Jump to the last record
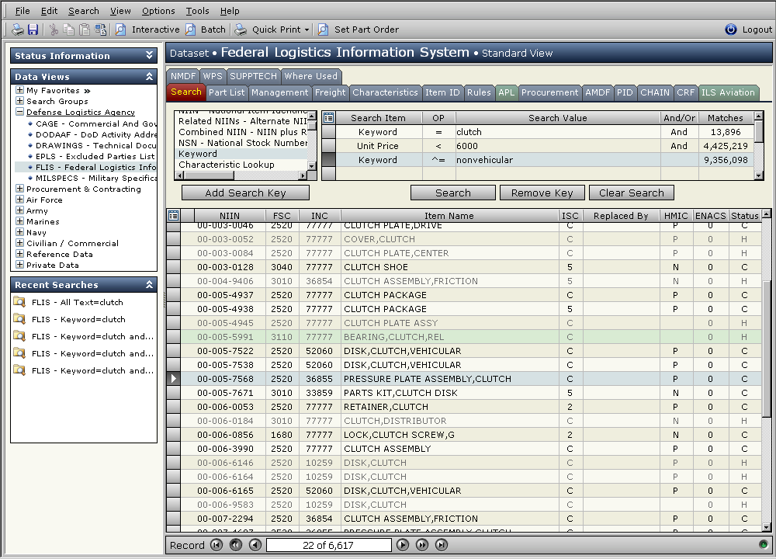This screenshot has width=776, height=559. pyautogui.click(x=442, y=545)
